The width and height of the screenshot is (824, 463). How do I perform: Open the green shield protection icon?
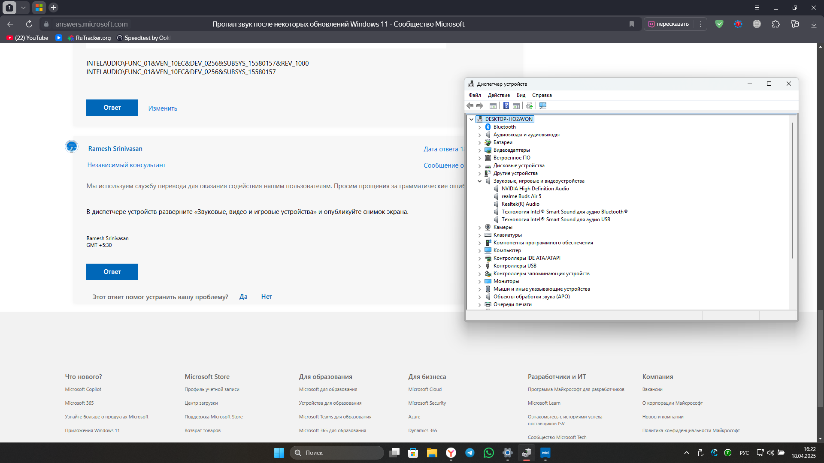tap(719, 24)
